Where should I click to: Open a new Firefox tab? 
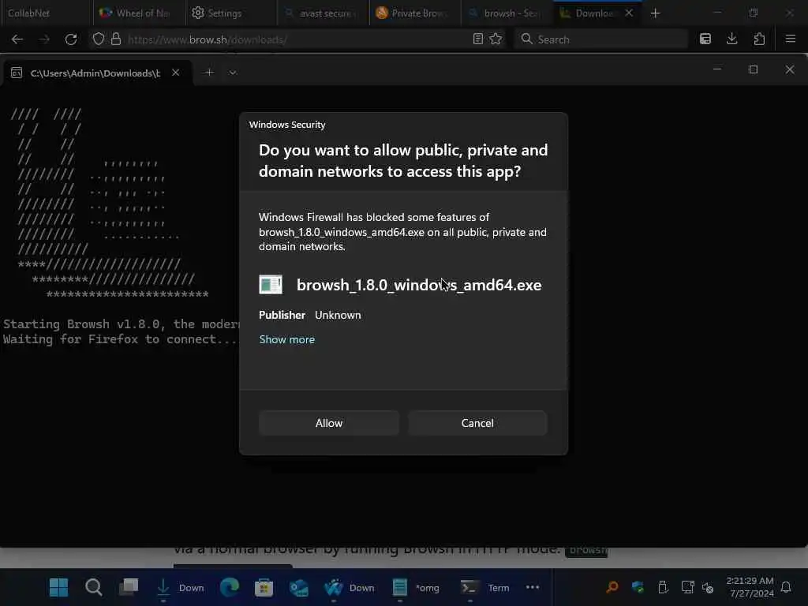655,13
